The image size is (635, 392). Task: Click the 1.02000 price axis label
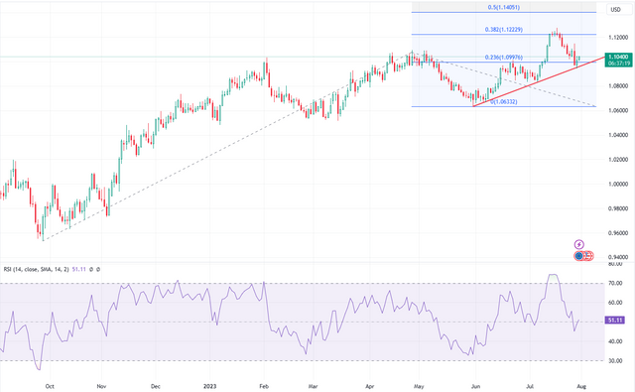(x=618, y=160)
